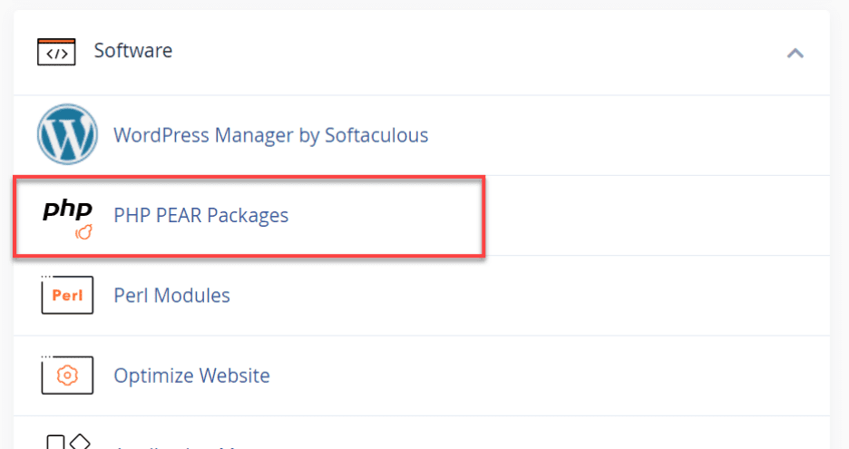Click the PHP logo icon
849x449 pixels.
(68, 210)
